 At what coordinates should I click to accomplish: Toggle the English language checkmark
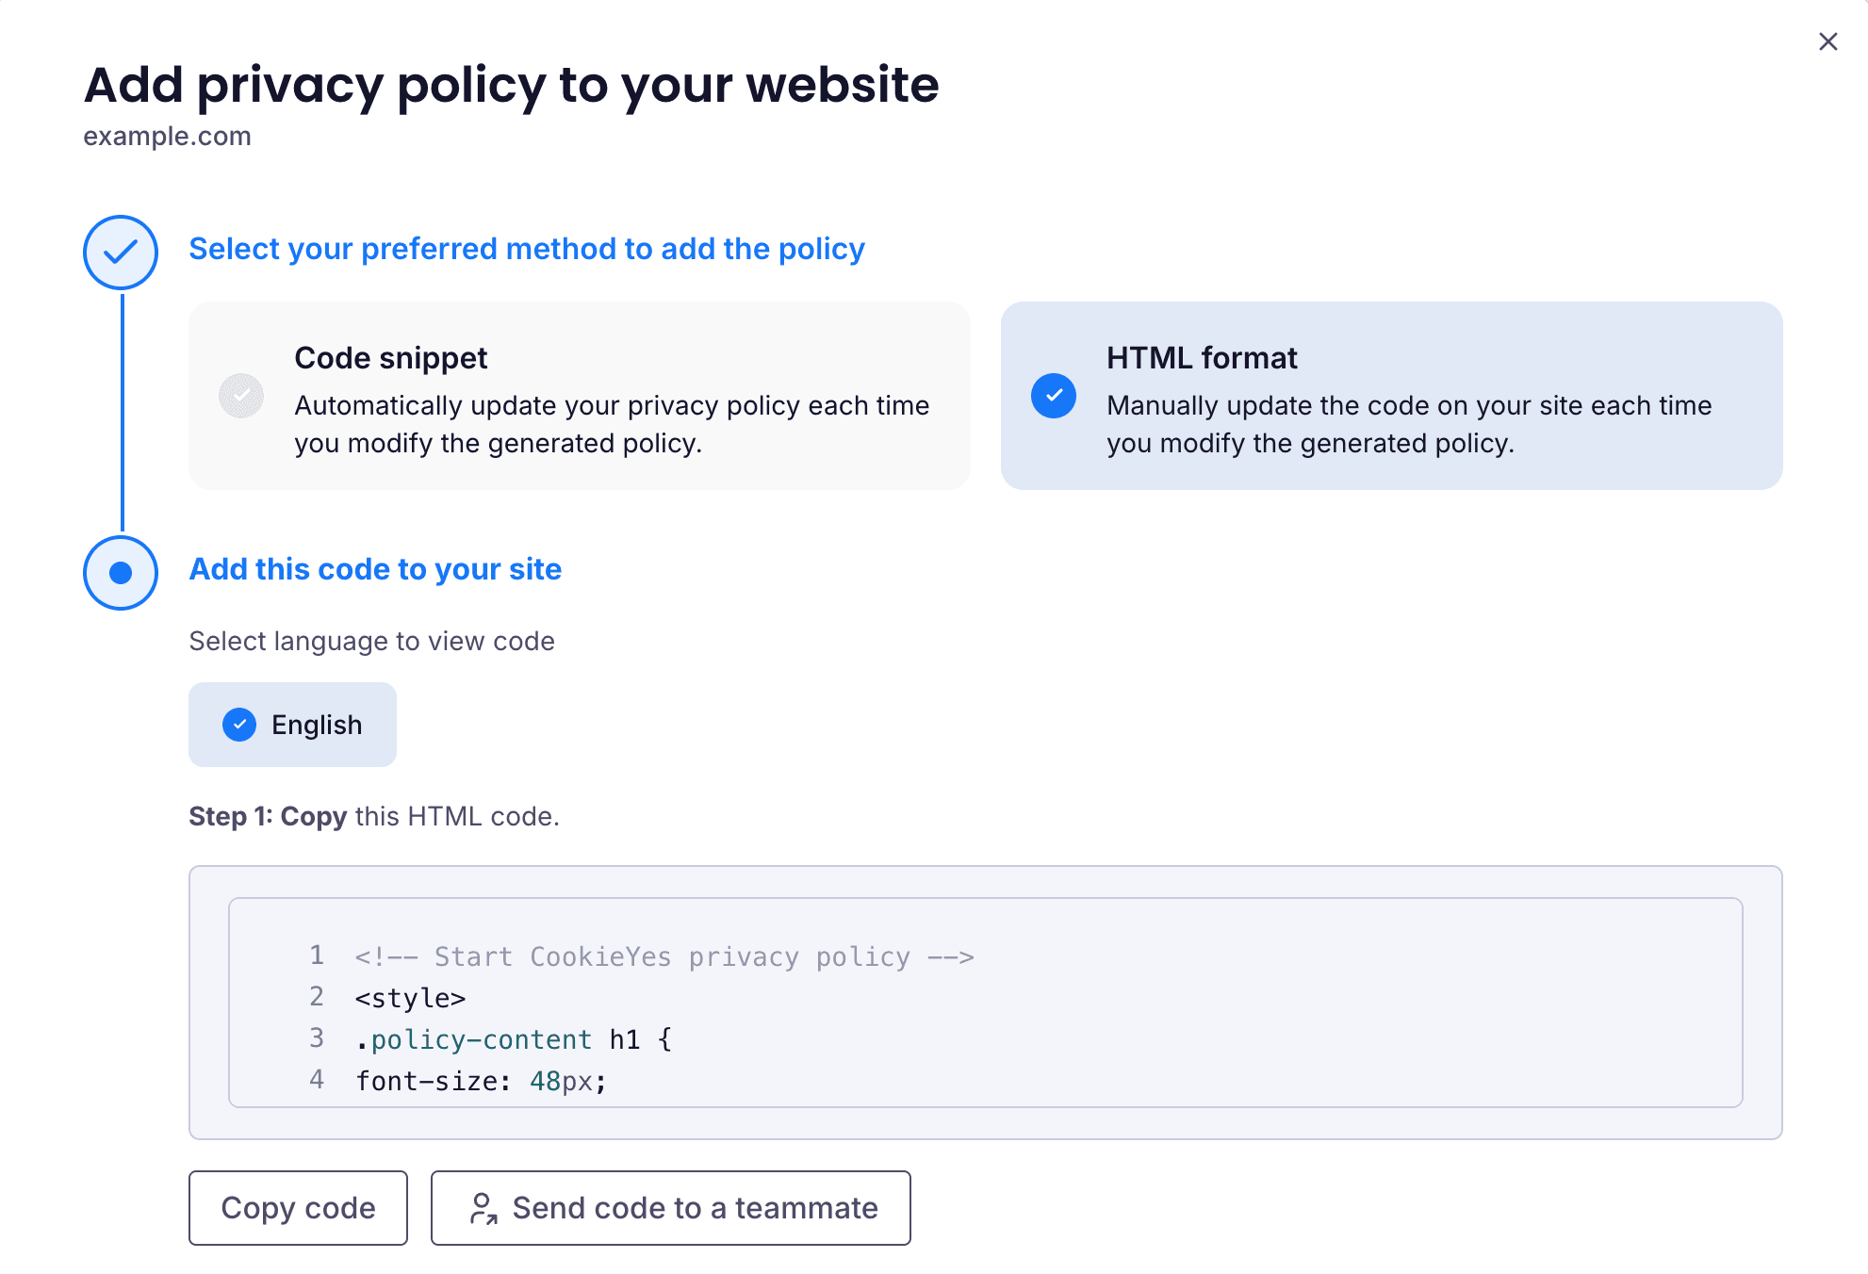tap(239, 725)
